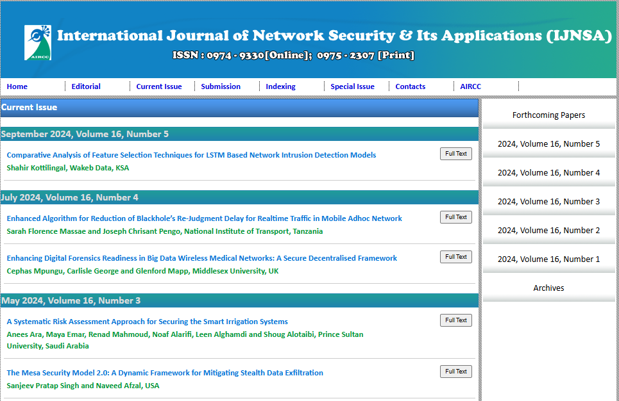This screenshot has width=619, height=401.
Task: Go to Current Issue in navigation bar
Action: (158, 86)
